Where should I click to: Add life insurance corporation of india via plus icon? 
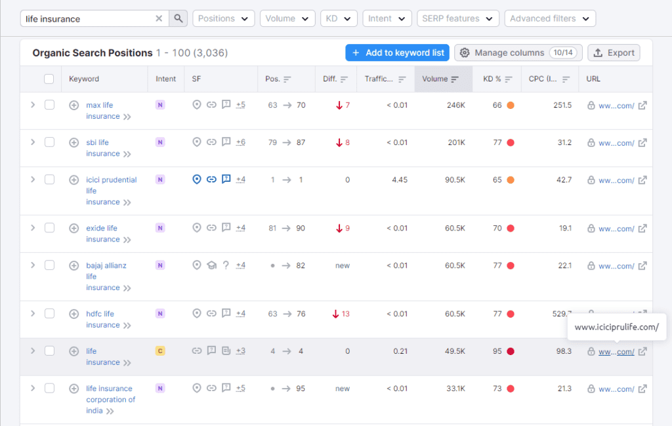(73, 389)
